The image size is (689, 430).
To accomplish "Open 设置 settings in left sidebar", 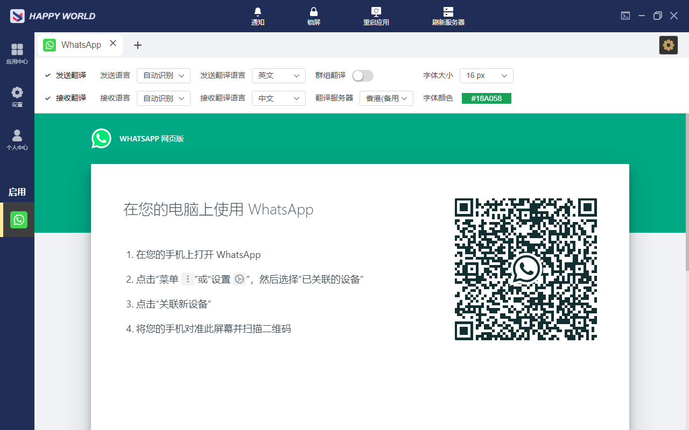I will 17,97.
